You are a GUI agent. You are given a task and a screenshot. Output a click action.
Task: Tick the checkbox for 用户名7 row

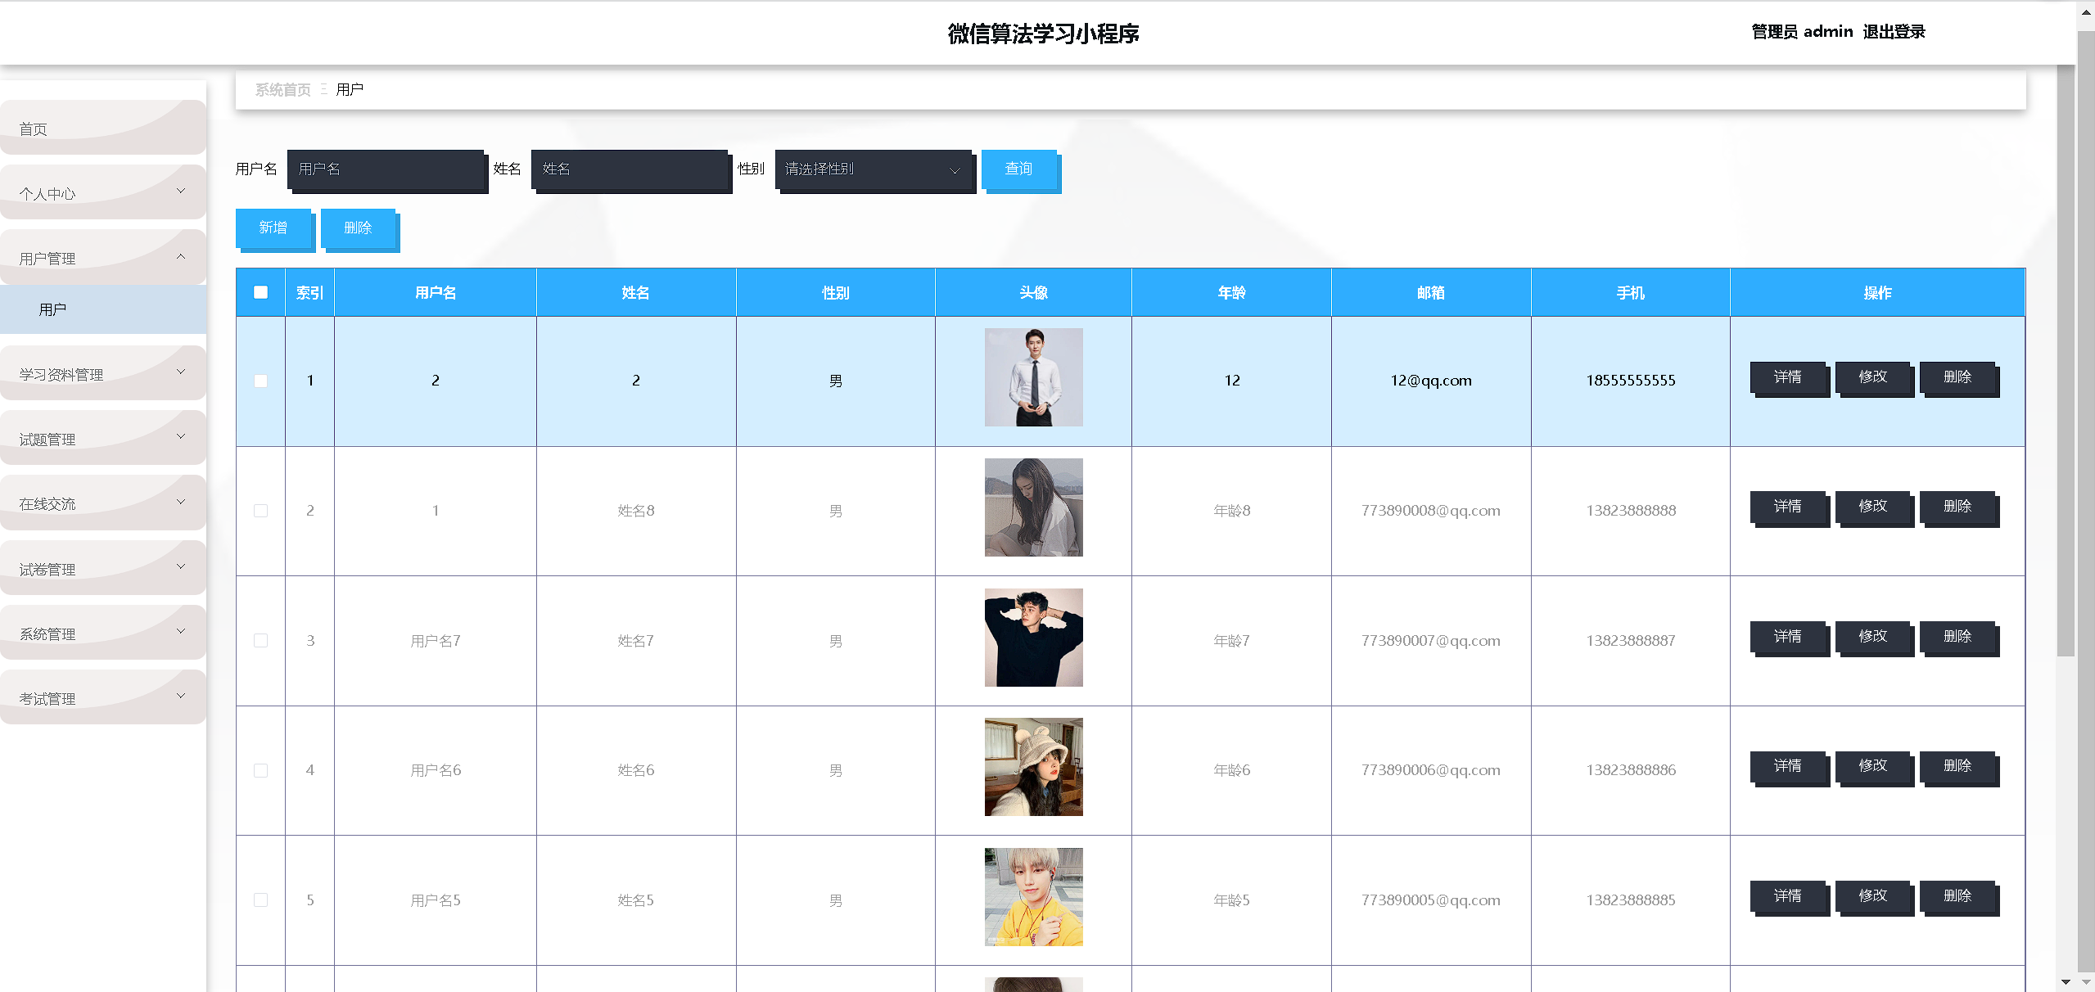point(260,640)
